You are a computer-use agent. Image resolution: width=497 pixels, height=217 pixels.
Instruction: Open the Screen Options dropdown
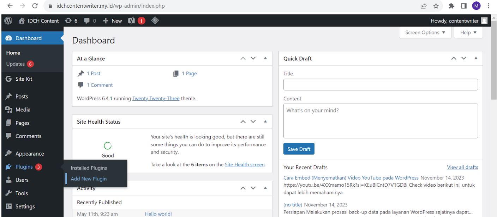(x=425, y=32)
